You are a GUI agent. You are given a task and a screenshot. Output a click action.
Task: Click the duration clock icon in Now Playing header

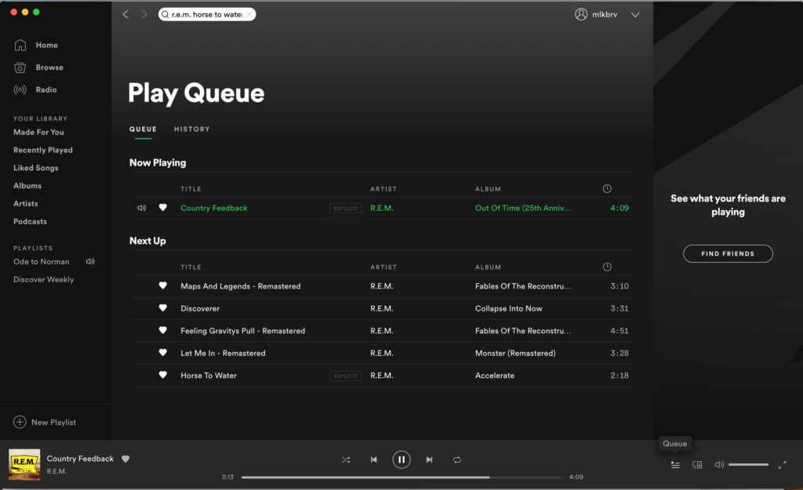(x=607, y=188)
